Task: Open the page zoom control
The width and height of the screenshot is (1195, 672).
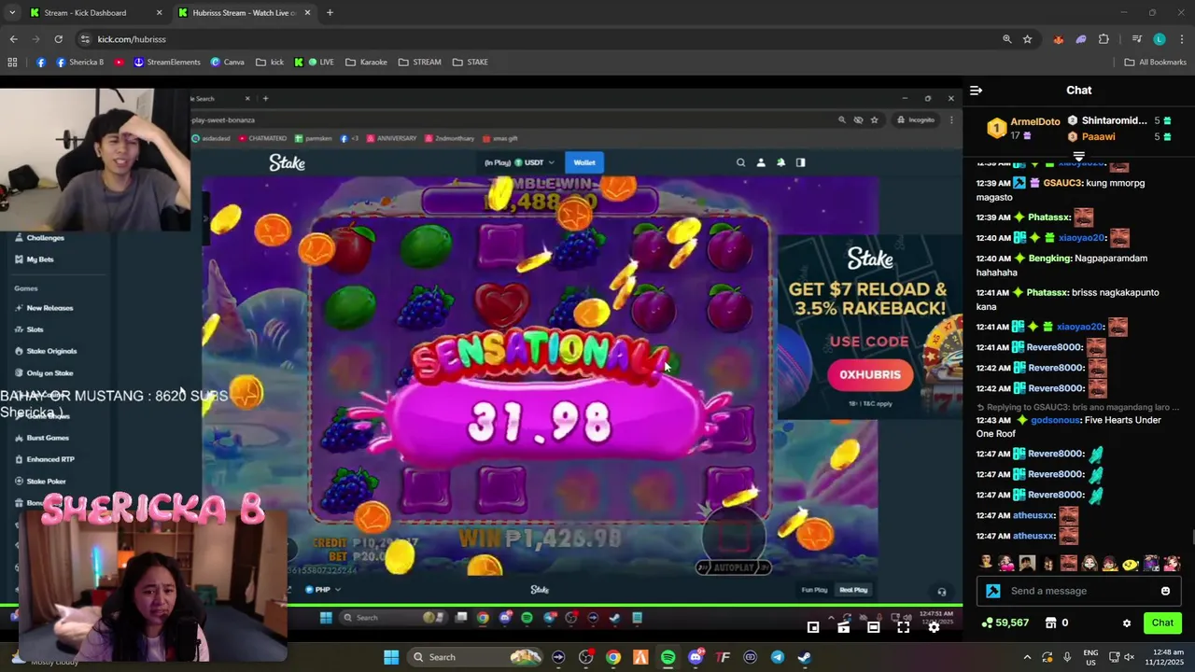Action: point(1006,39)
